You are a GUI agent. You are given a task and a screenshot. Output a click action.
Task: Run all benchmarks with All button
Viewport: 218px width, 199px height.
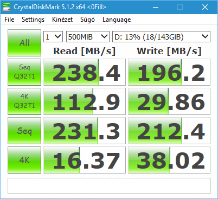pyautogui.click(x=24, y=43)
